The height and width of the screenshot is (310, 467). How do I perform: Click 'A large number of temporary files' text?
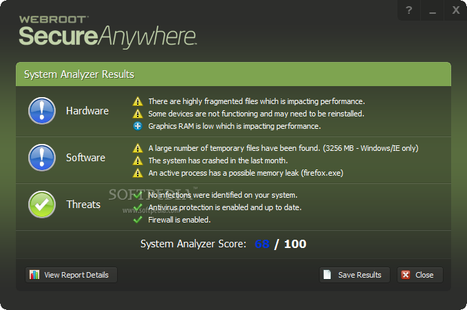coord(283,148)
